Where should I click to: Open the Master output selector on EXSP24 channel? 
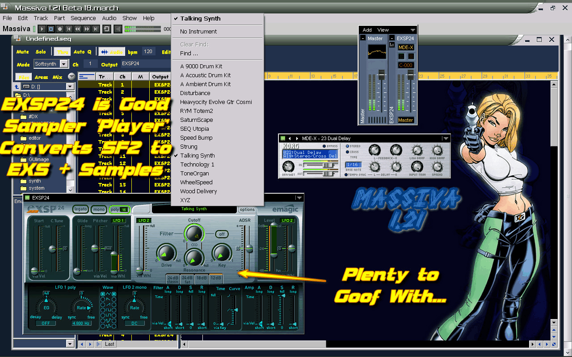pyautogui.click(x=406, y=120)
